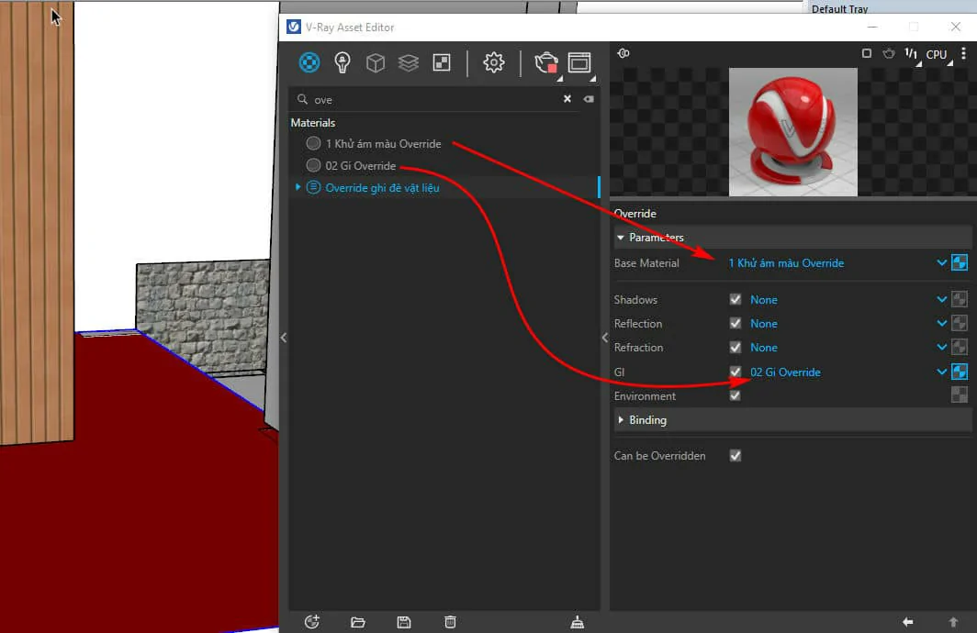Collapse the Parameters section
Viewport: 977px width, 633px height.
[x=623, y=237]
